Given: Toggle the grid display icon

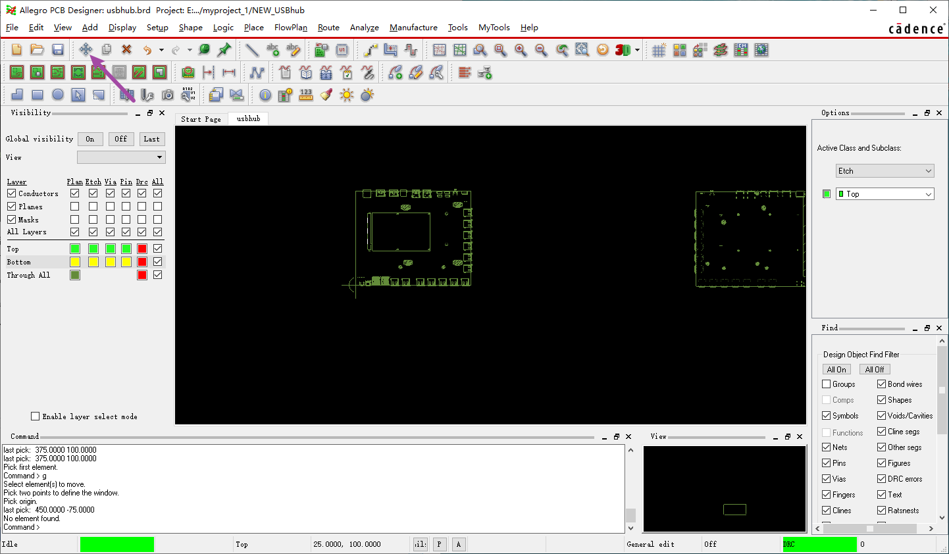Looking at the screenshot, I should [659, 50].
